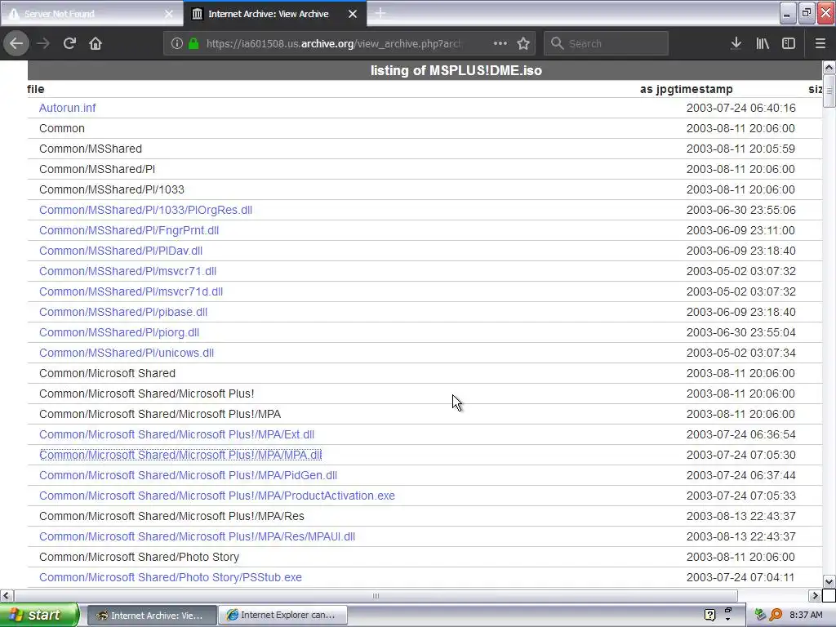This screenshot has height=627, width=836.
Task: Open the ProductActivation.exe link
Action: coord(217,496)
